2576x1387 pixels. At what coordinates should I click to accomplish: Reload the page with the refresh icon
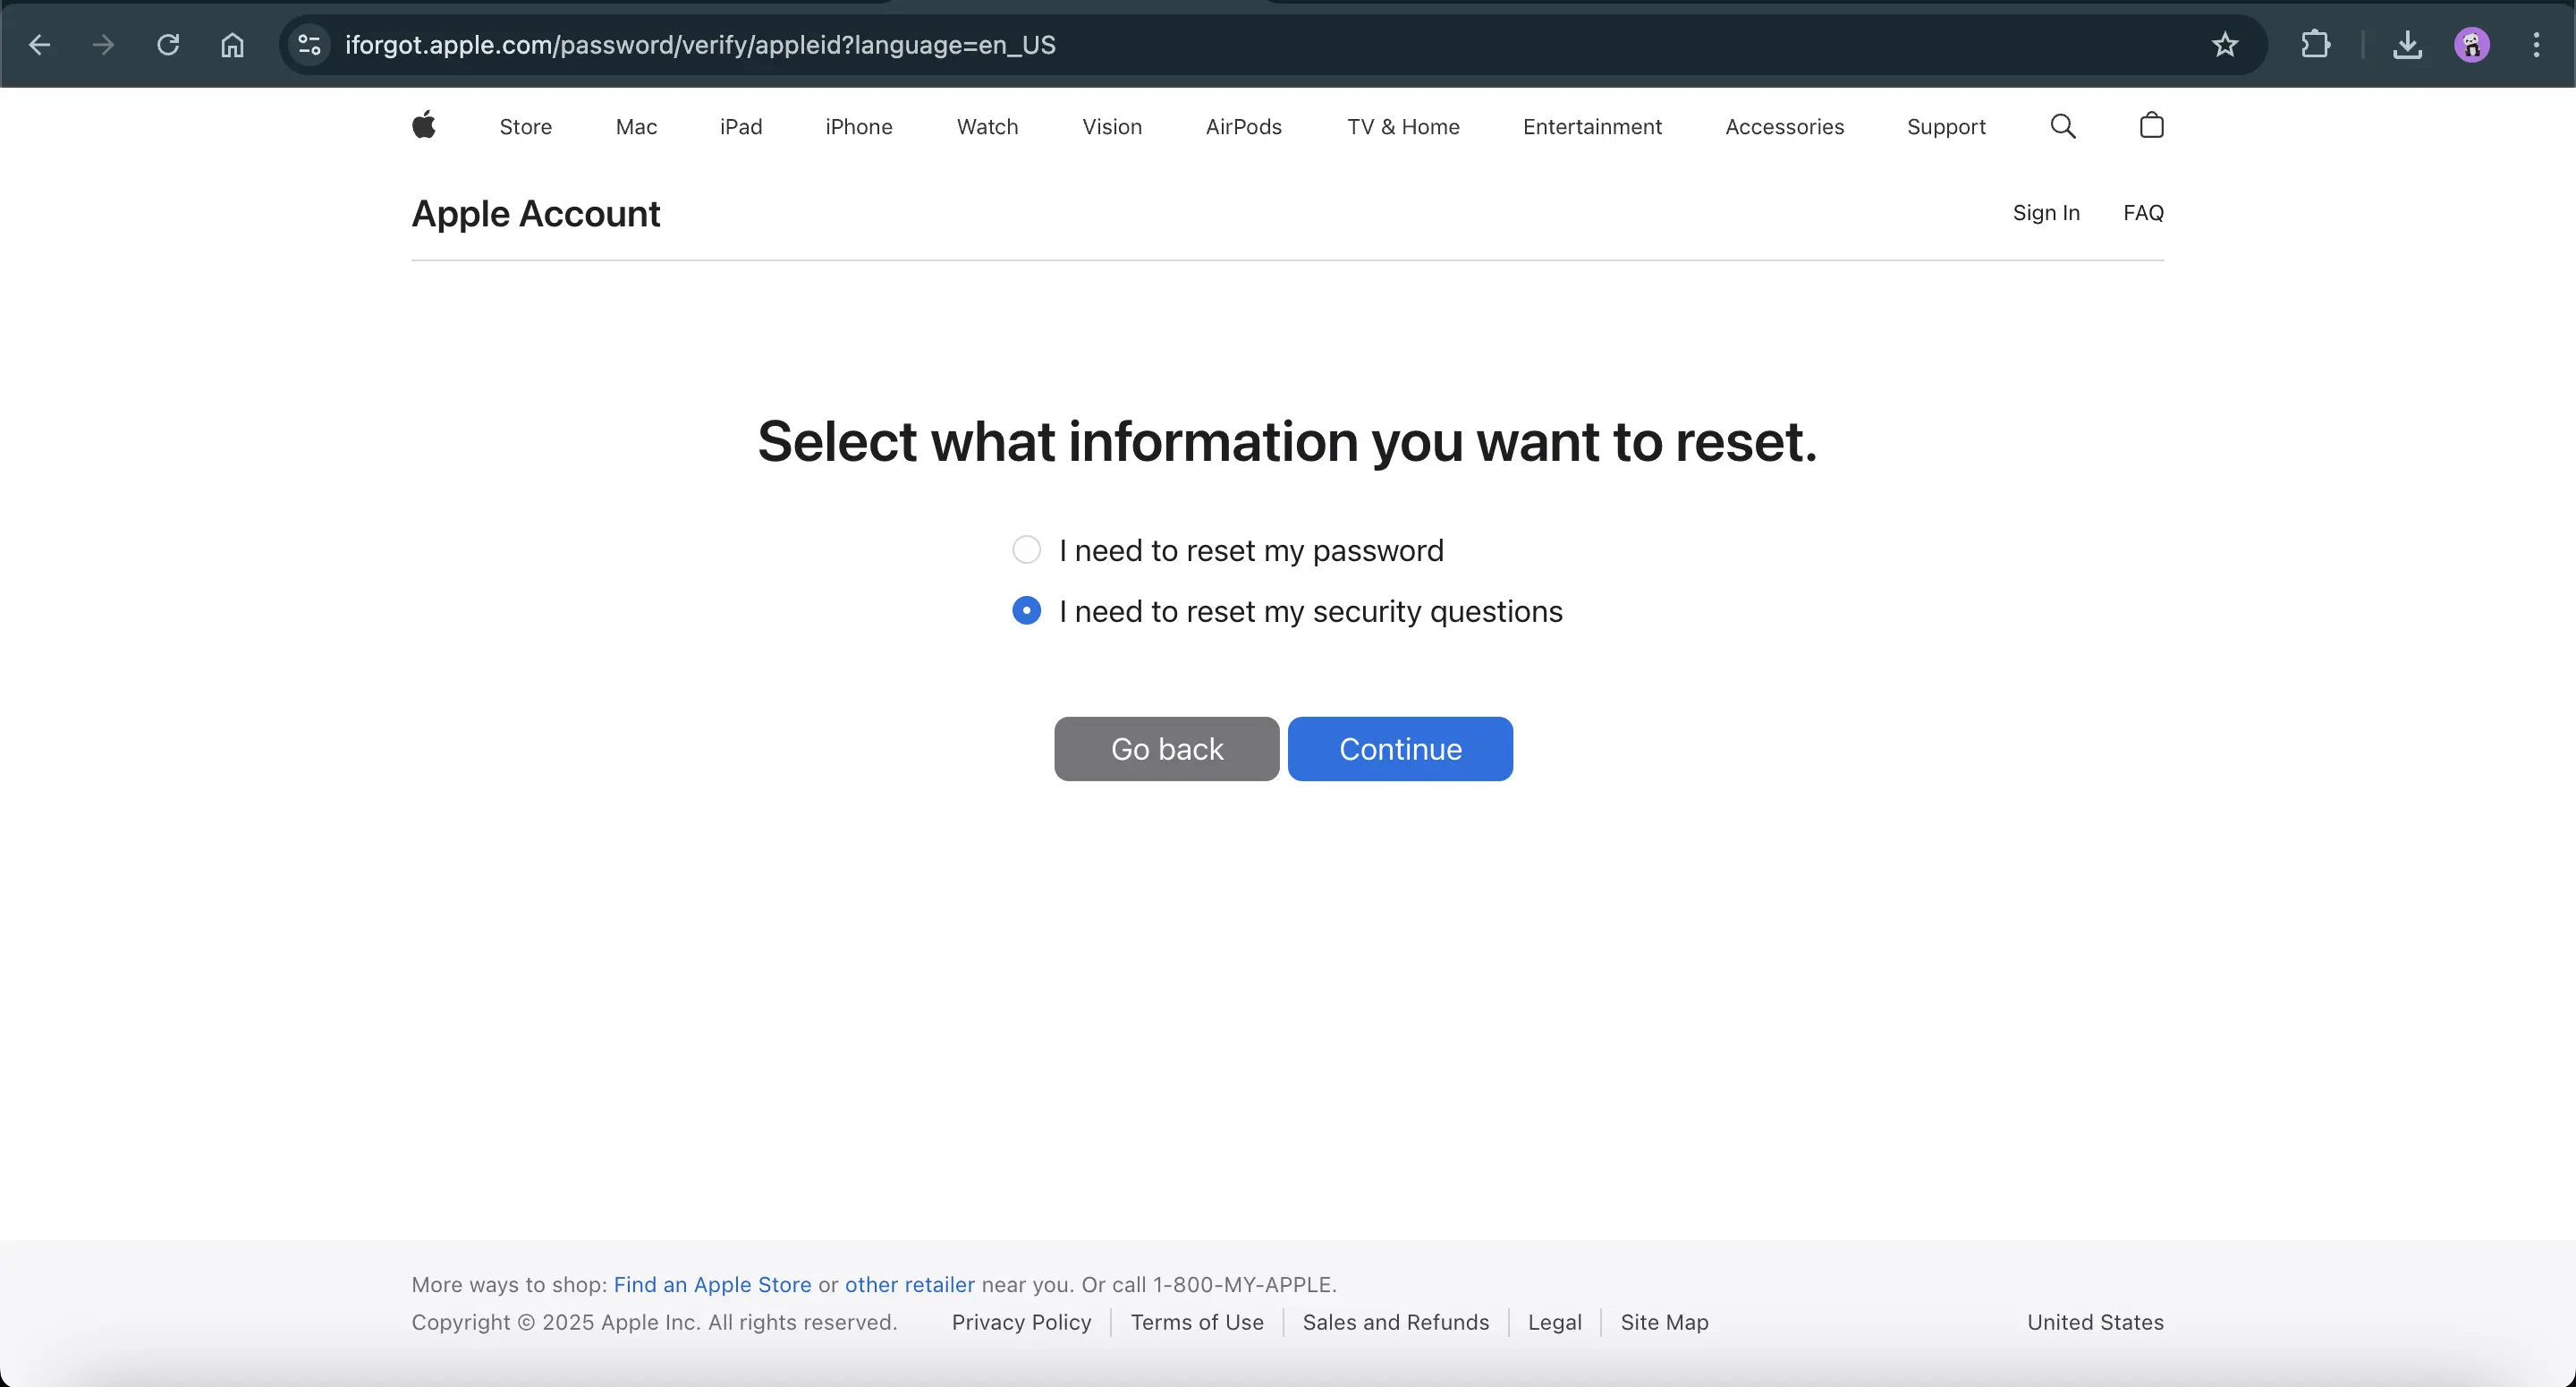[x=168, y=45]
